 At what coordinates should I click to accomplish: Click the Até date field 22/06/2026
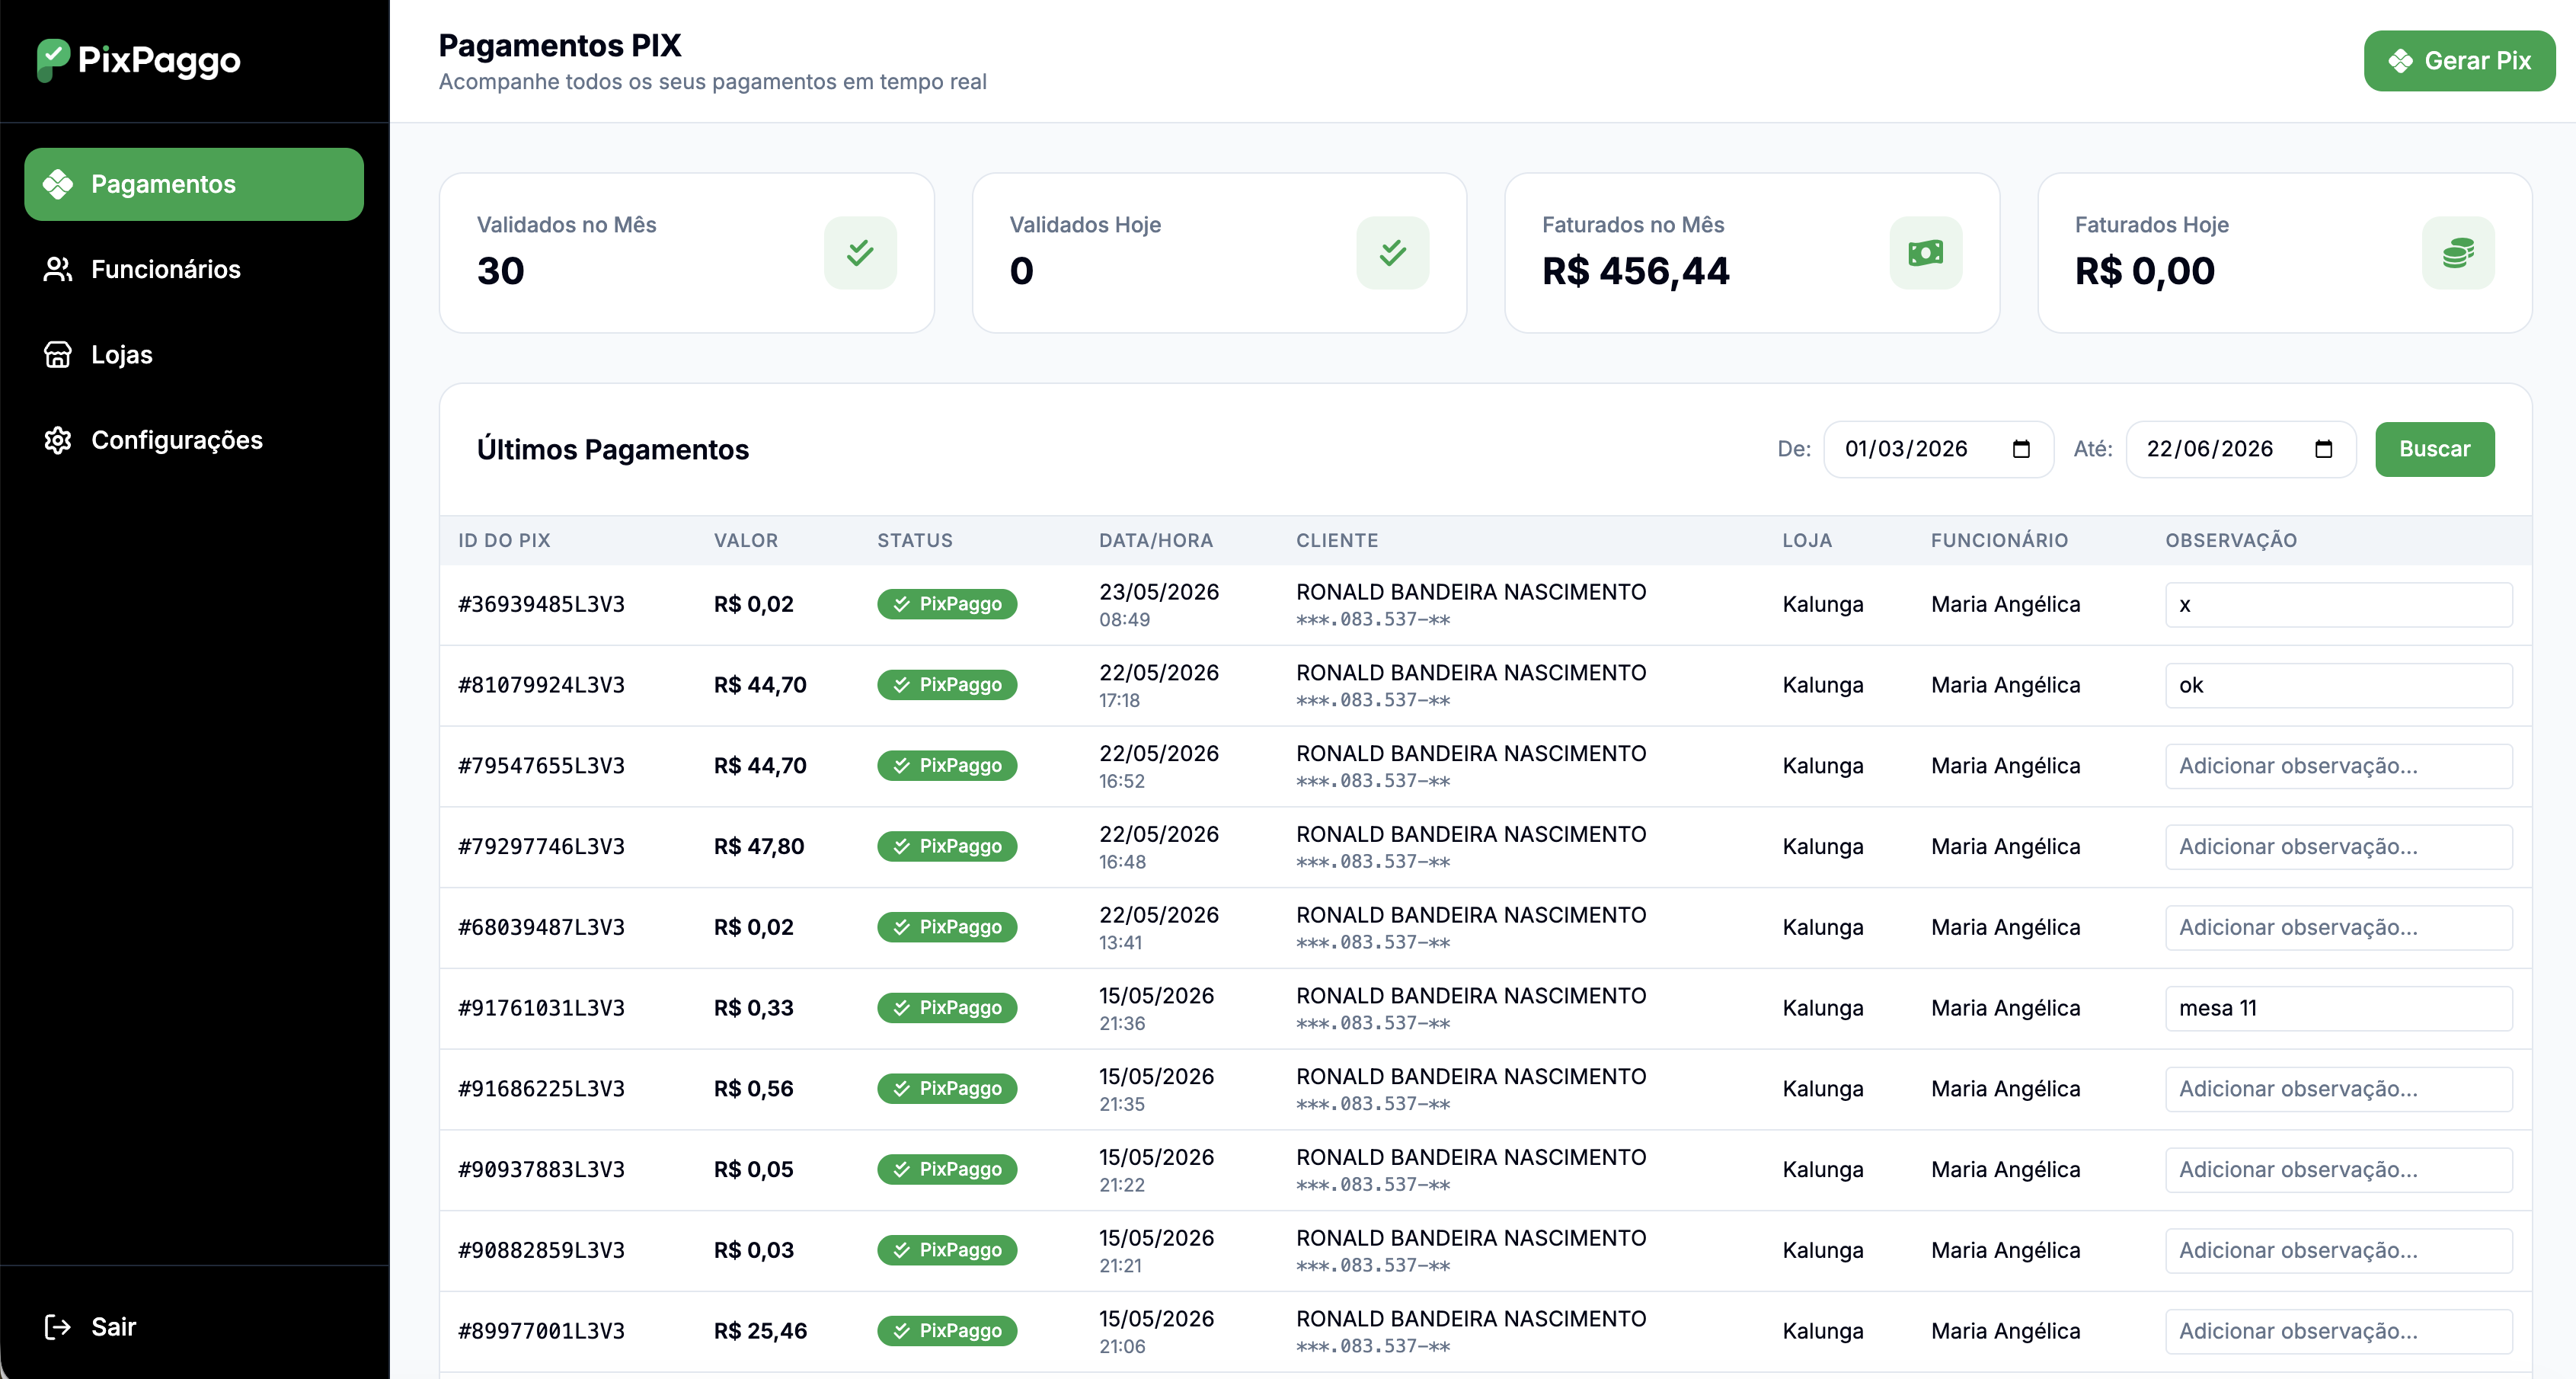[2240, 449]
